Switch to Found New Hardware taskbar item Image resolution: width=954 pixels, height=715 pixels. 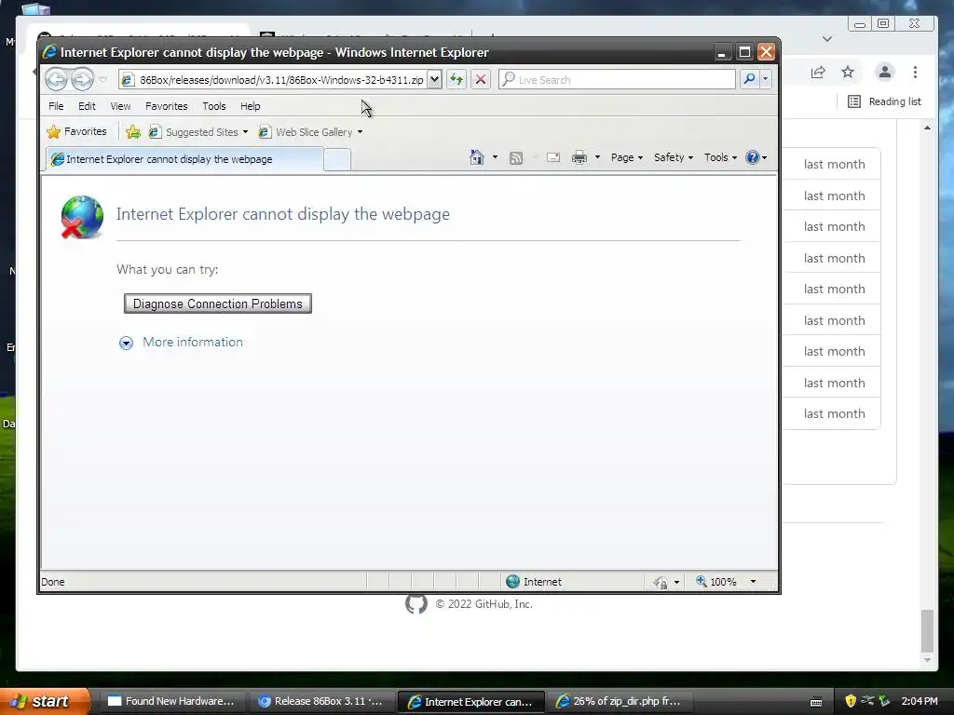[x=171, y=701]
